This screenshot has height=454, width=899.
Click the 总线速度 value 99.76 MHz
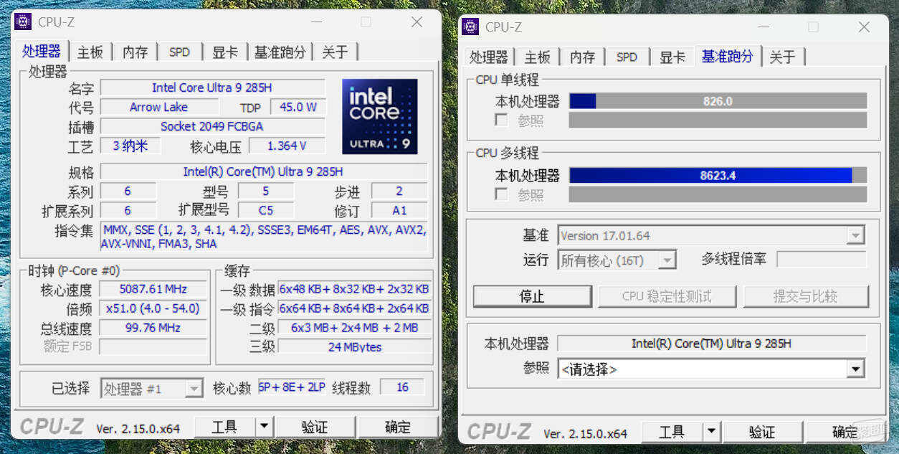pos(153,328)
